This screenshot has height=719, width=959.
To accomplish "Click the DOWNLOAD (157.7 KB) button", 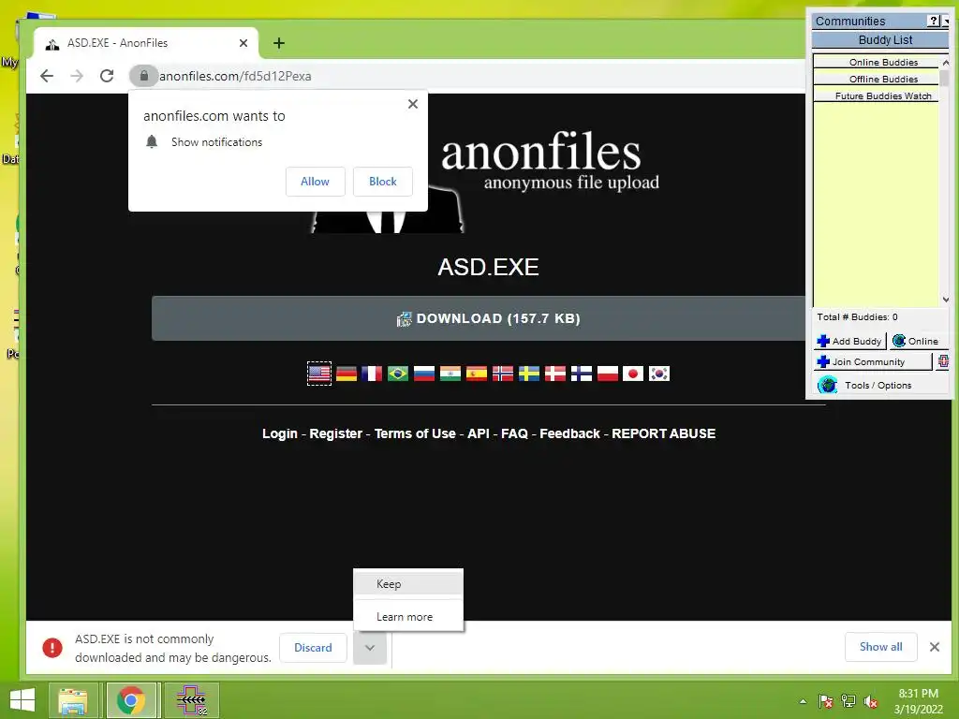I will tap(488, 318).
